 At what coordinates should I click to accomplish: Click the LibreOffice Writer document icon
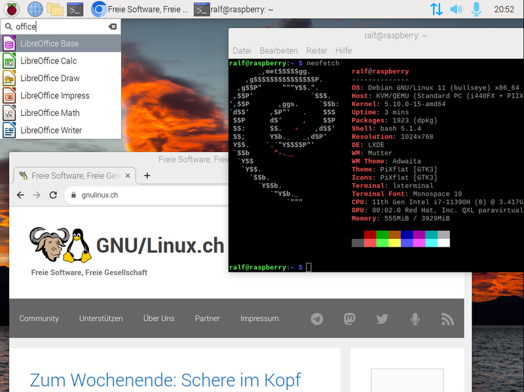9,130
